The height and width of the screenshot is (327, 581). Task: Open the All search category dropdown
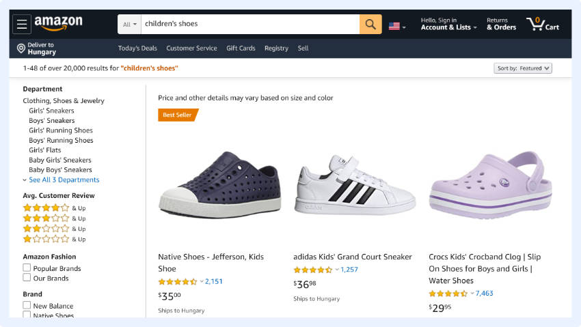129,25
